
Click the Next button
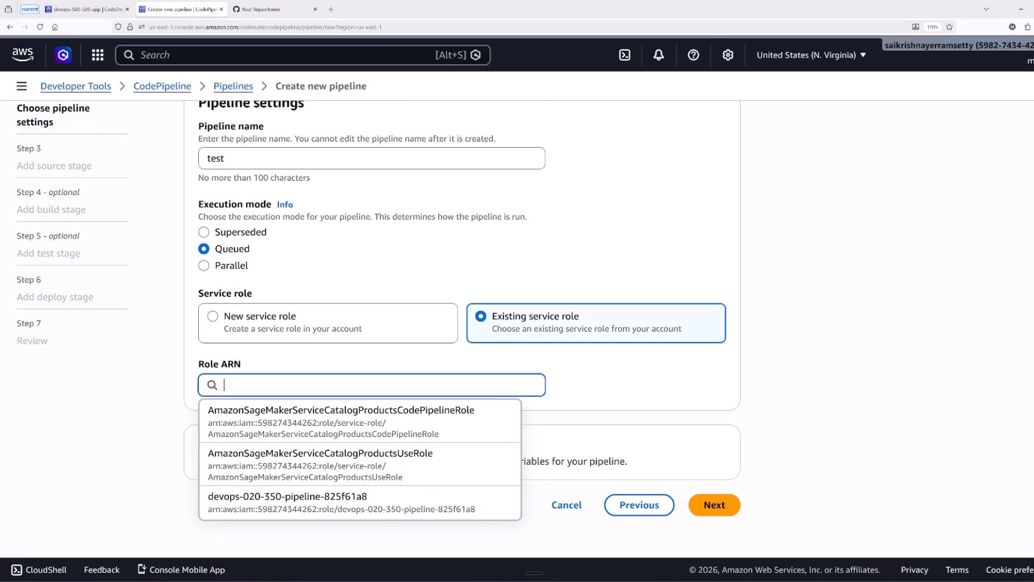(714, 505)
